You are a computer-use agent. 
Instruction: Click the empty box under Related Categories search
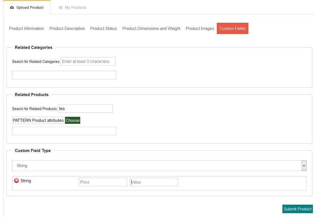coord(64,75)
